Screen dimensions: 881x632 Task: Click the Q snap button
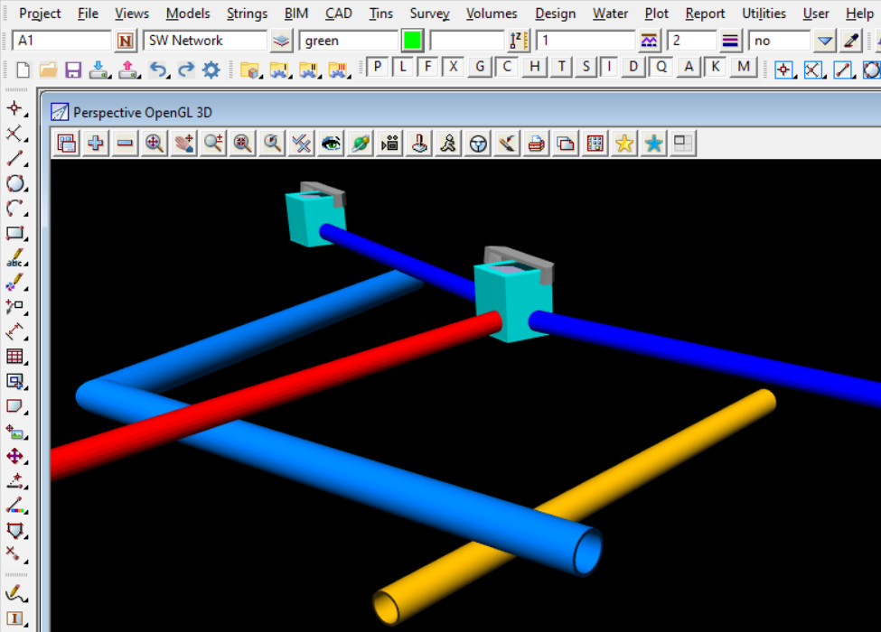pos(661,67)
